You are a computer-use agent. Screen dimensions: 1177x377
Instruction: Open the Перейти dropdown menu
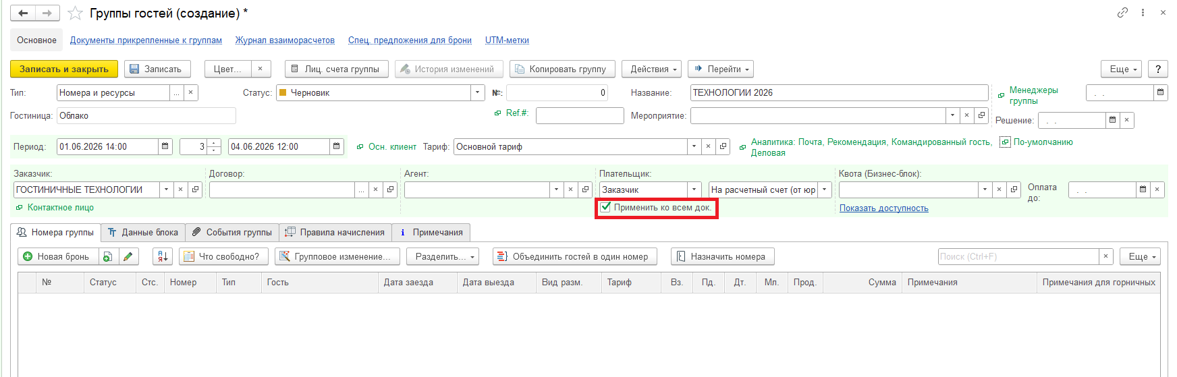721,69
